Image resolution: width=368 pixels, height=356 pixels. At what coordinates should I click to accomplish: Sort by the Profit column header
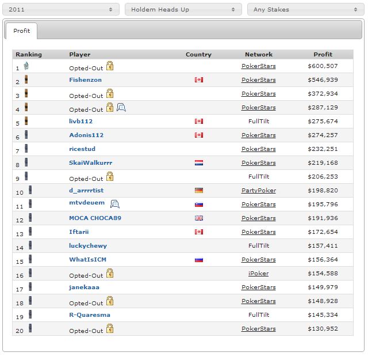point(323,55)
